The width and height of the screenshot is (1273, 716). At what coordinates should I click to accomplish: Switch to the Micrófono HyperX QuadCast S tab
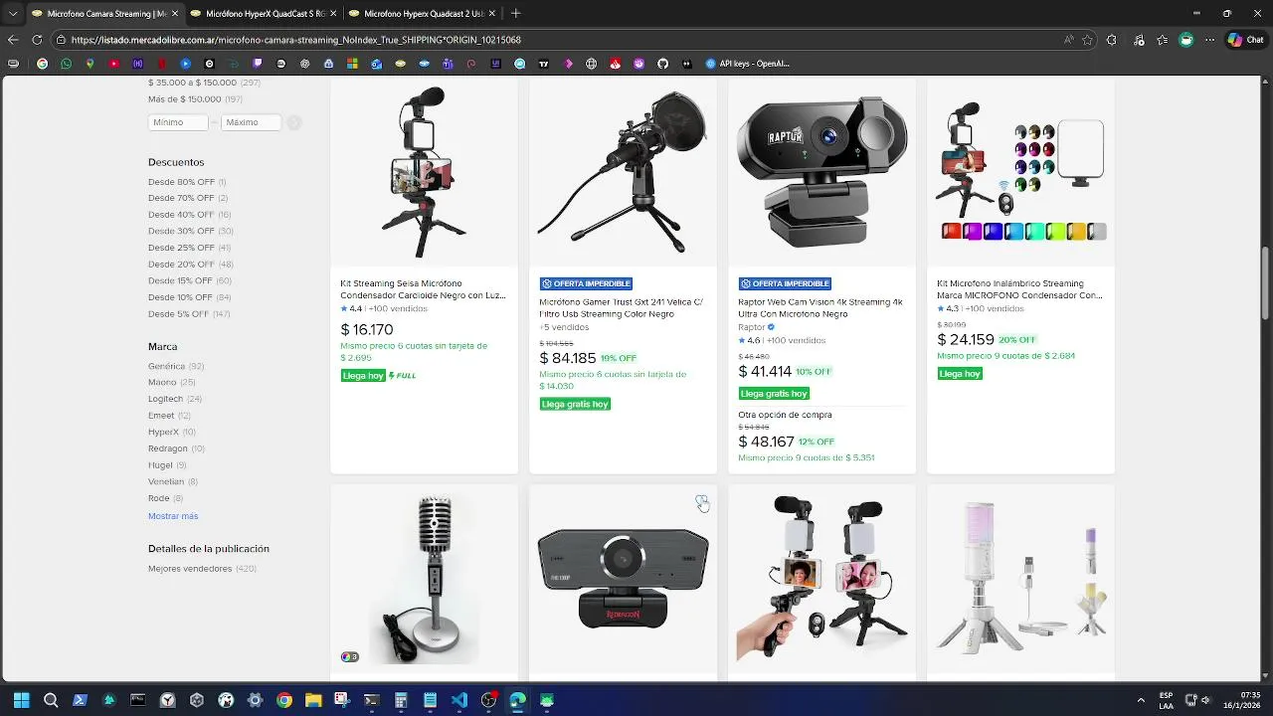(266, 14)
